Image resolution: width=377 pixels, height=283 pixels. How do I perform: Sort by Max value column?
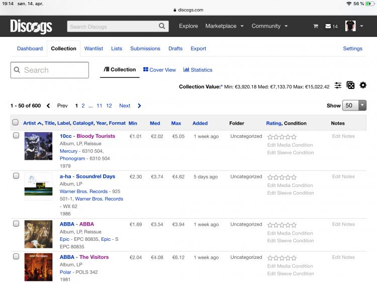[176, 123]
